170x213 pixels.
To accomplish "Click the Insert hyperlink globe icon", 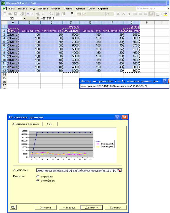I will (38, 14).
